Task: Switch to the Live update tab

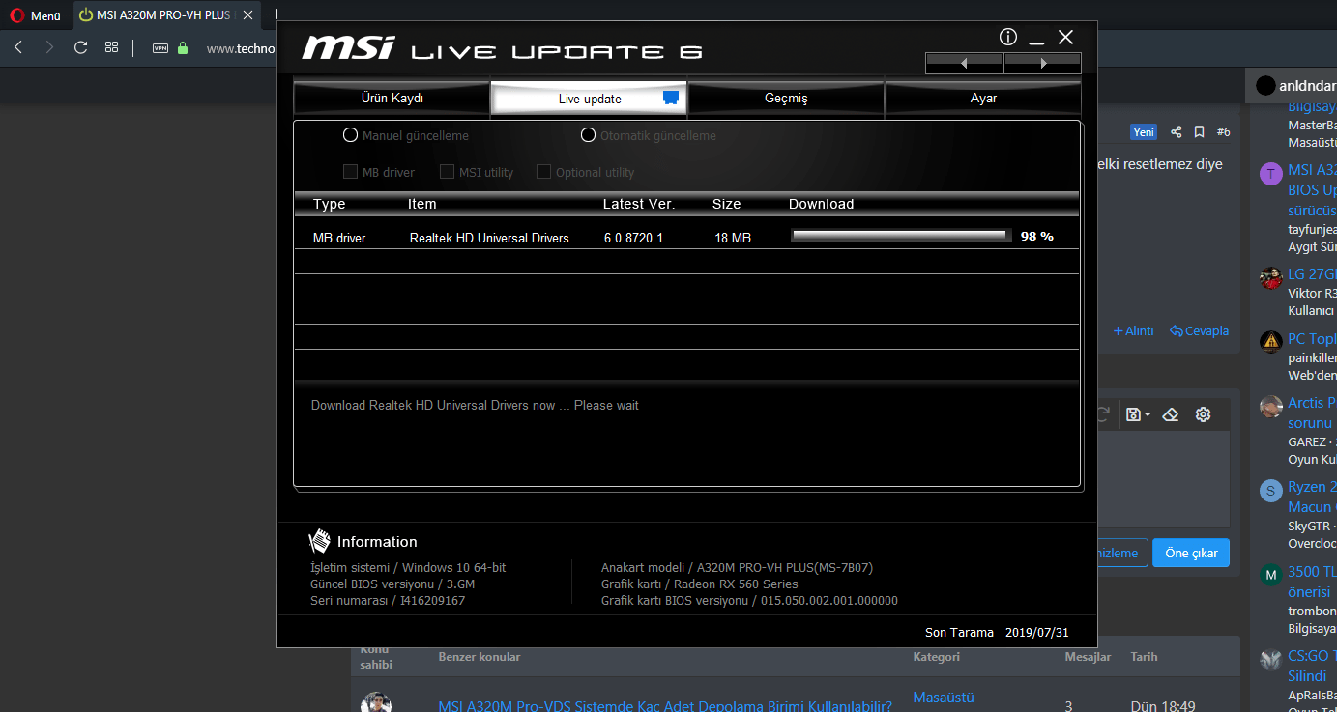Action: coord(590,99)
